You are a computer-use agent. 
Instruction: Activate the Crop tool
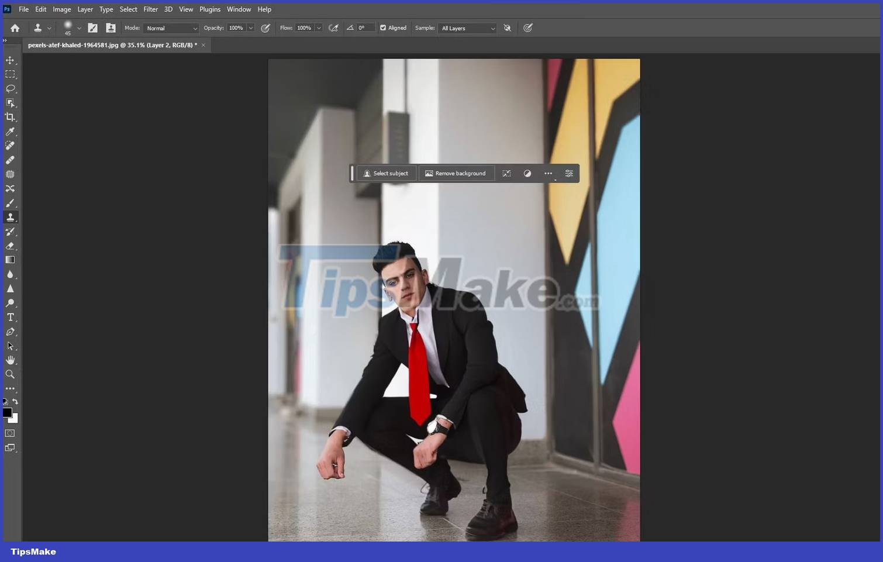tap(10, 116)
